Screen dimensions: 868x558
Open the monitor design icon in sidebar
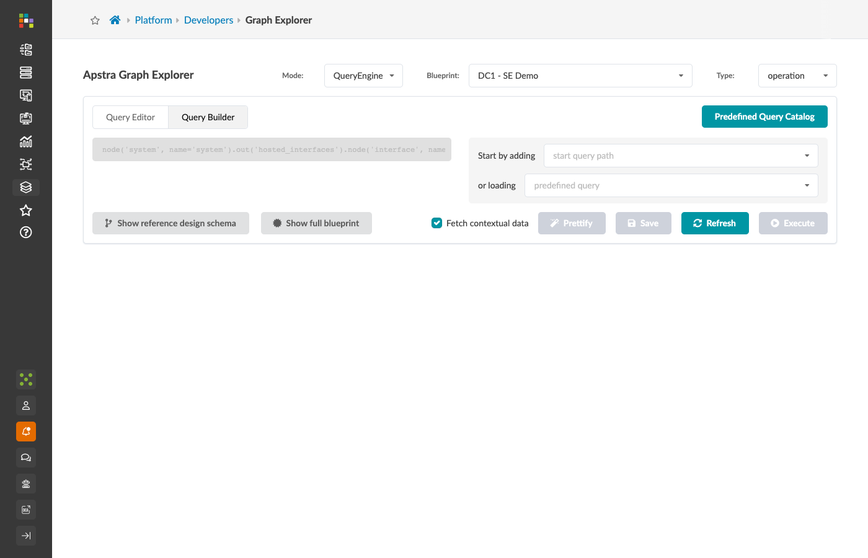(x=26, y=118)
